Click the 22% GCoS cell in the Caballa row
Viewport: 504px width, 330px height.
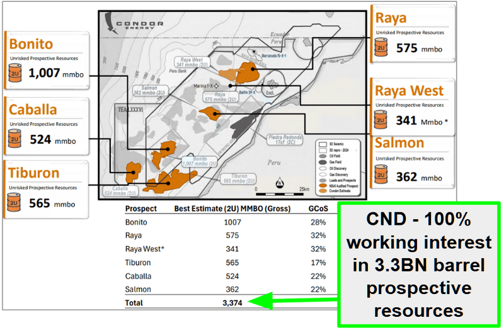pos(318,276)
